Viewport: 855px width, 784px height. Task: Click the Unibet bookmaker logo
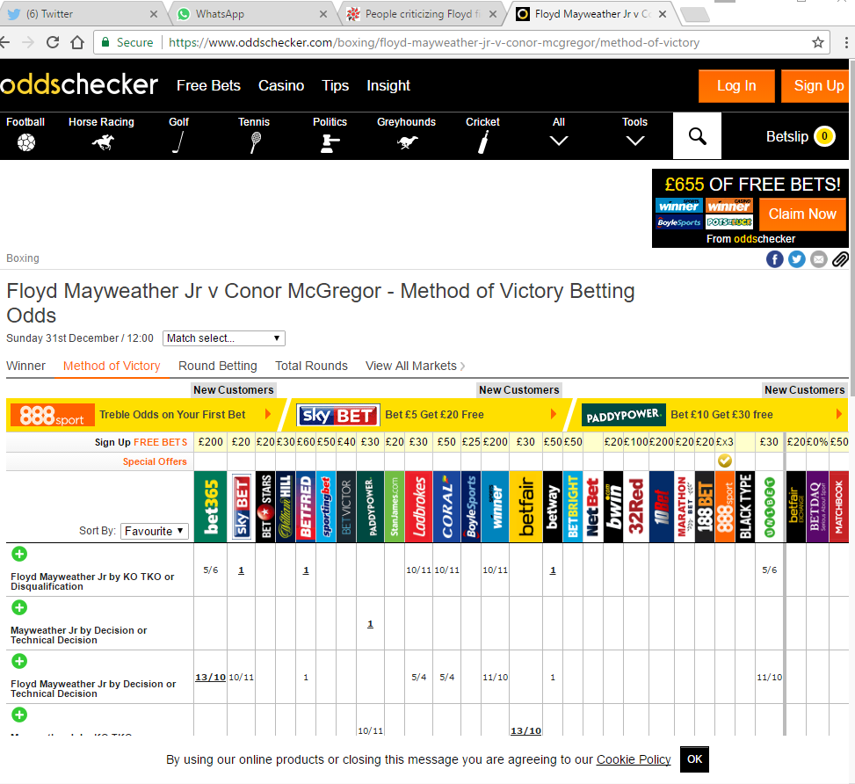770,507
